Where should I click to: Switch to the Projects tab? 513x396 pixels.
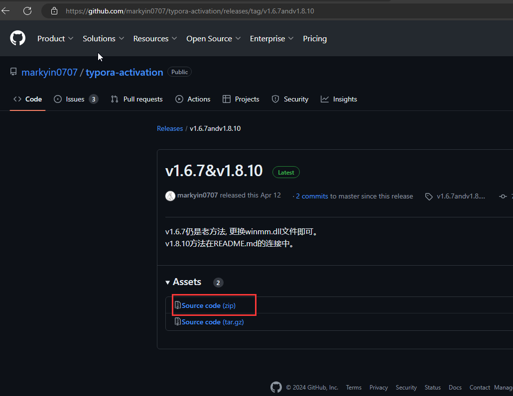click(241, 99)
